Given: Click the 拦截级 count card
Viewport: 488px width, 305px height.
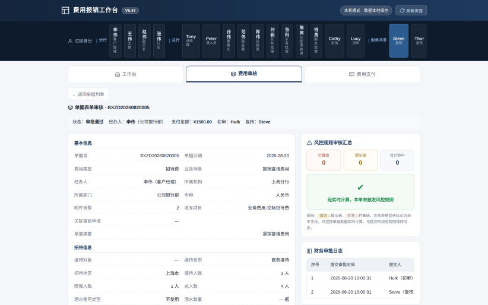Looking at the screenshot, I should click(324, 160).
